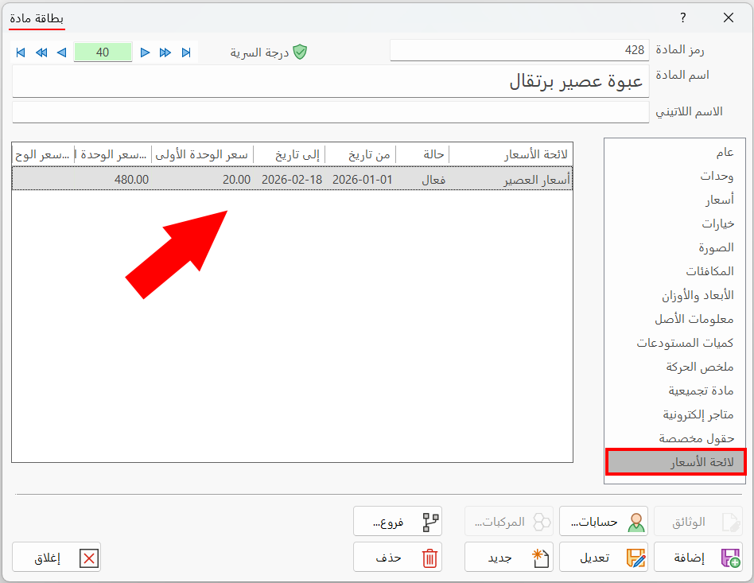Click the help question mark in title bar
Image resolution: width=754 pixels, height=583 pixels.
(683, 17)
